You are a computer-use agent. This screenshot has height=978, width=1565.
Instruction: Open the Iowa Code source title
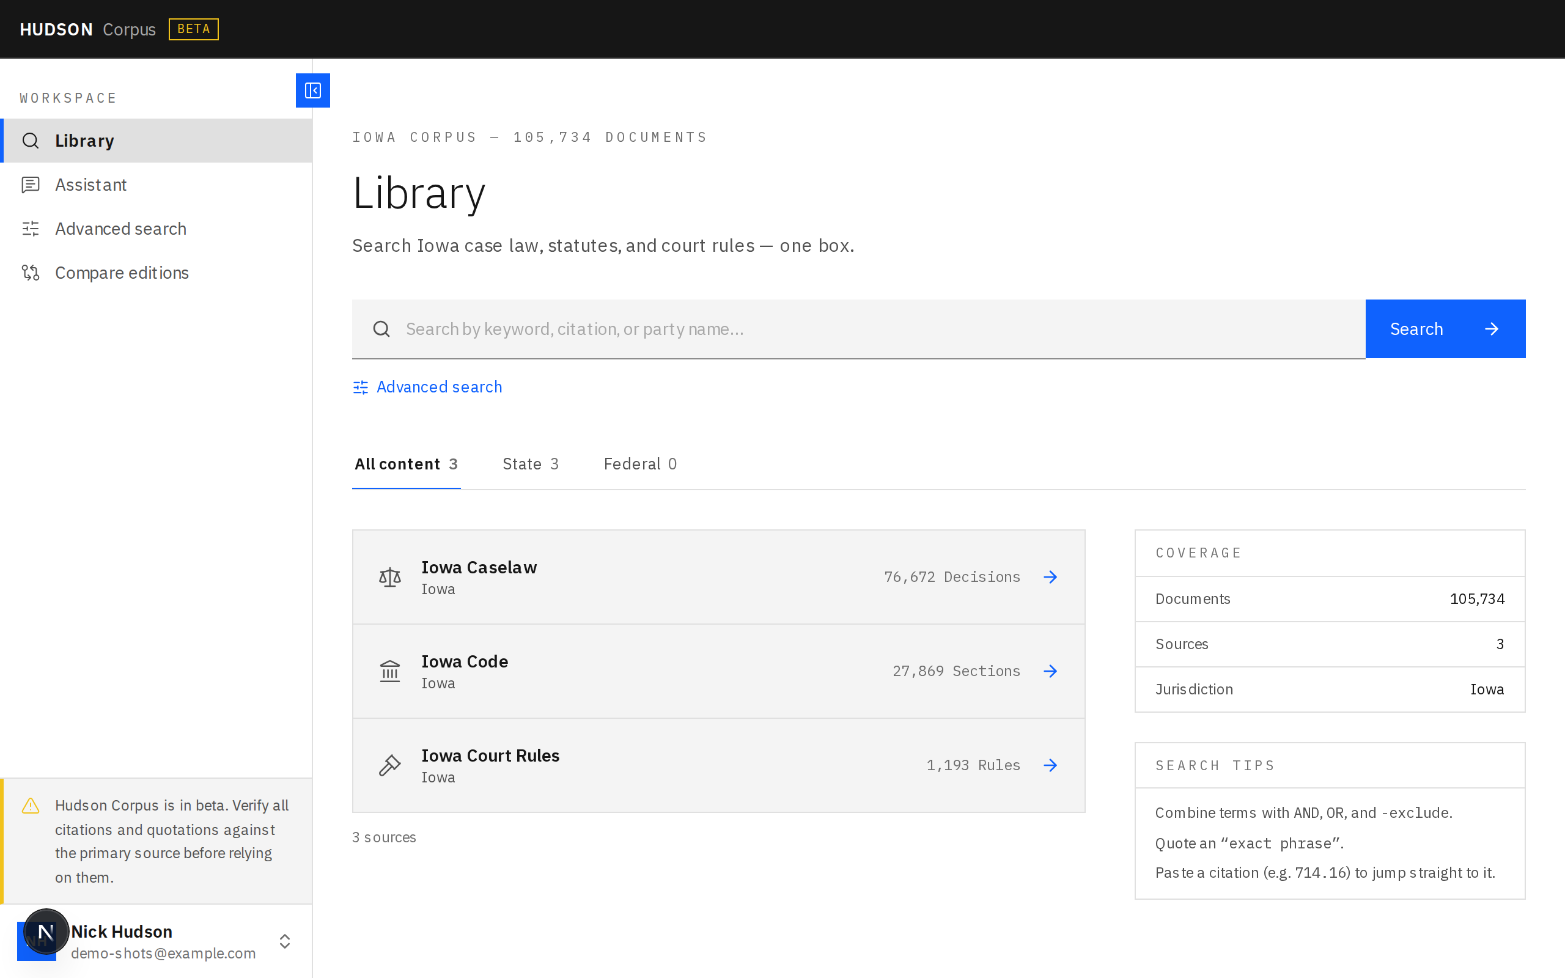[x=465, y=661]
